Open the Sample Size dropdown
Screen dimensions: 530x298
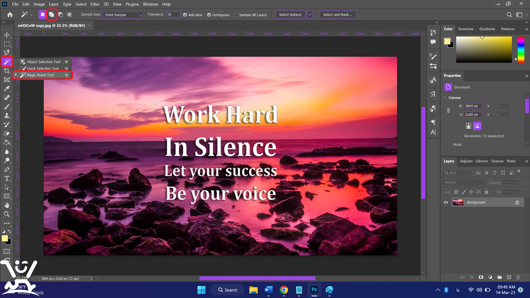tap(123, 15)
